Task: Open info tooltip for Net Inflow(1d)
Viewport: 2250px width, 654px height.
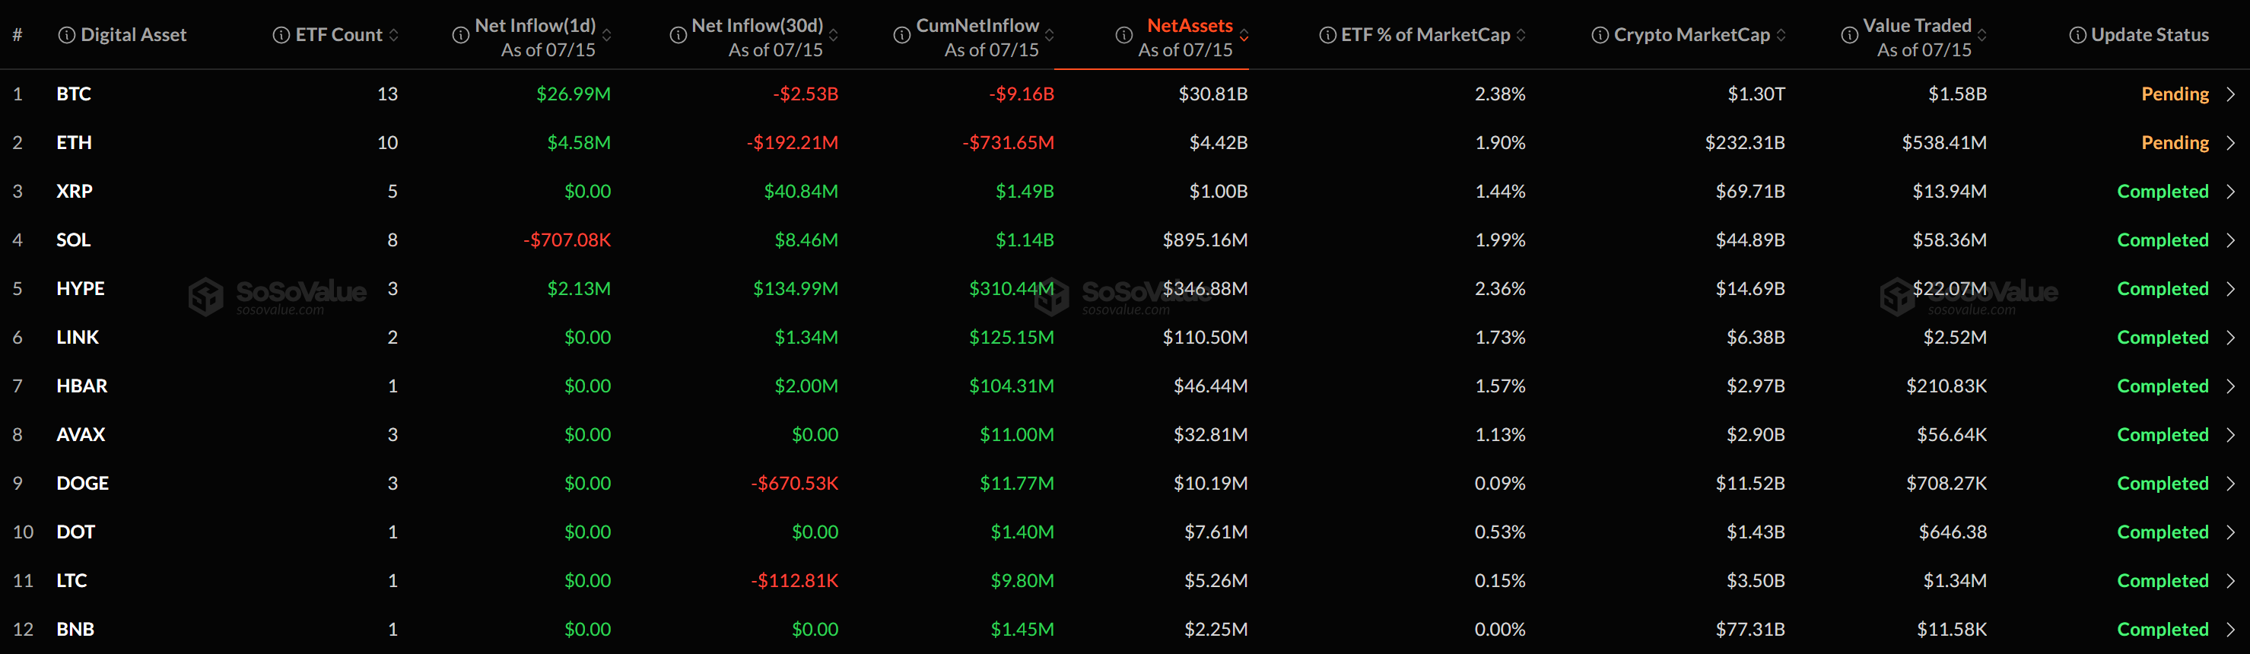Action: [460, 35]
